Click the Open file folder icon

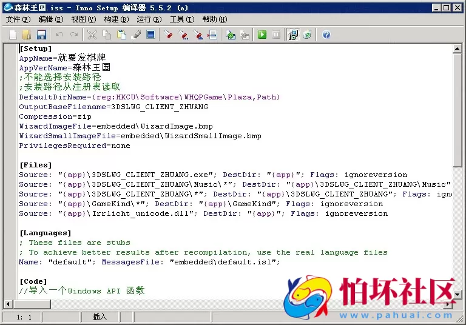(27, 35)
